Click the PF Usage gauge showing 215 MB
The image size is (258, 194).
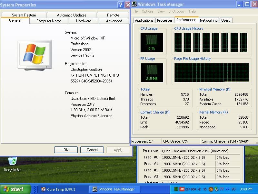(152, 72)
